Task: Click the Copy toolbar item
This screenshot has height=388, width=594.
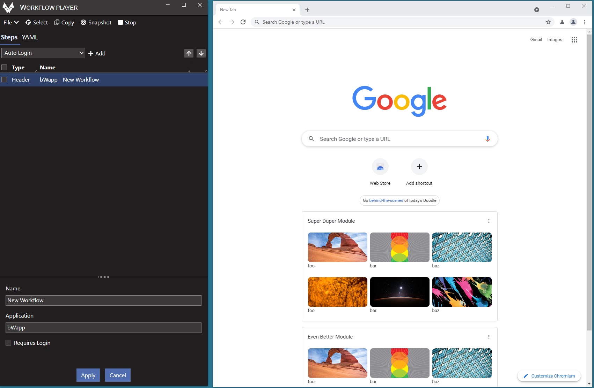Action: pyautogui.click(x=64, y=22)
